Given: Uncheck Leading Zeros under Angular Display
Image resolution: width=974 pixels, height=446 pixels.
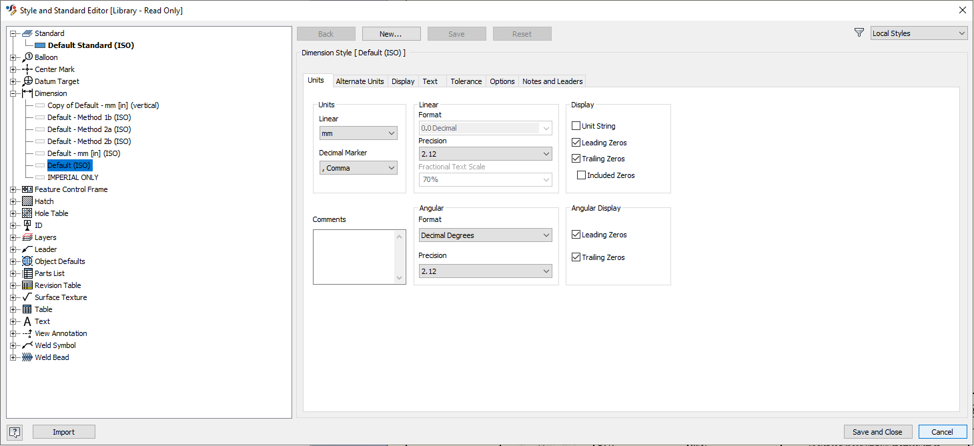Looking at the screenshot, I should tap(576, 234).
